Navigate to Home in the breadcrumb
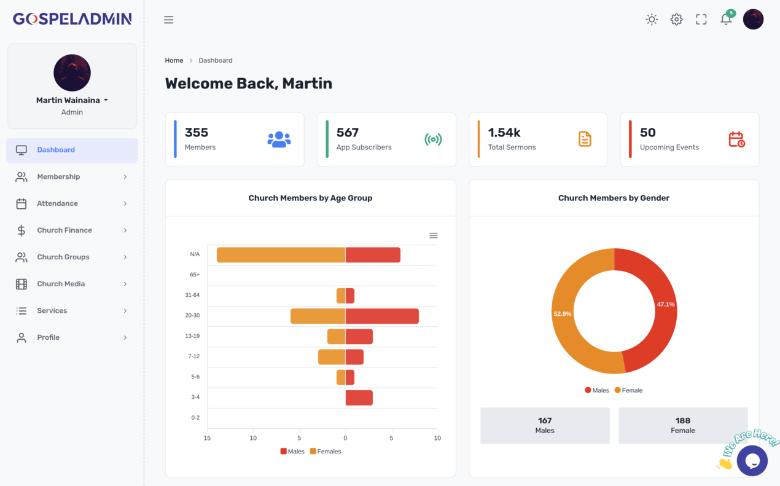 [174, 60]
